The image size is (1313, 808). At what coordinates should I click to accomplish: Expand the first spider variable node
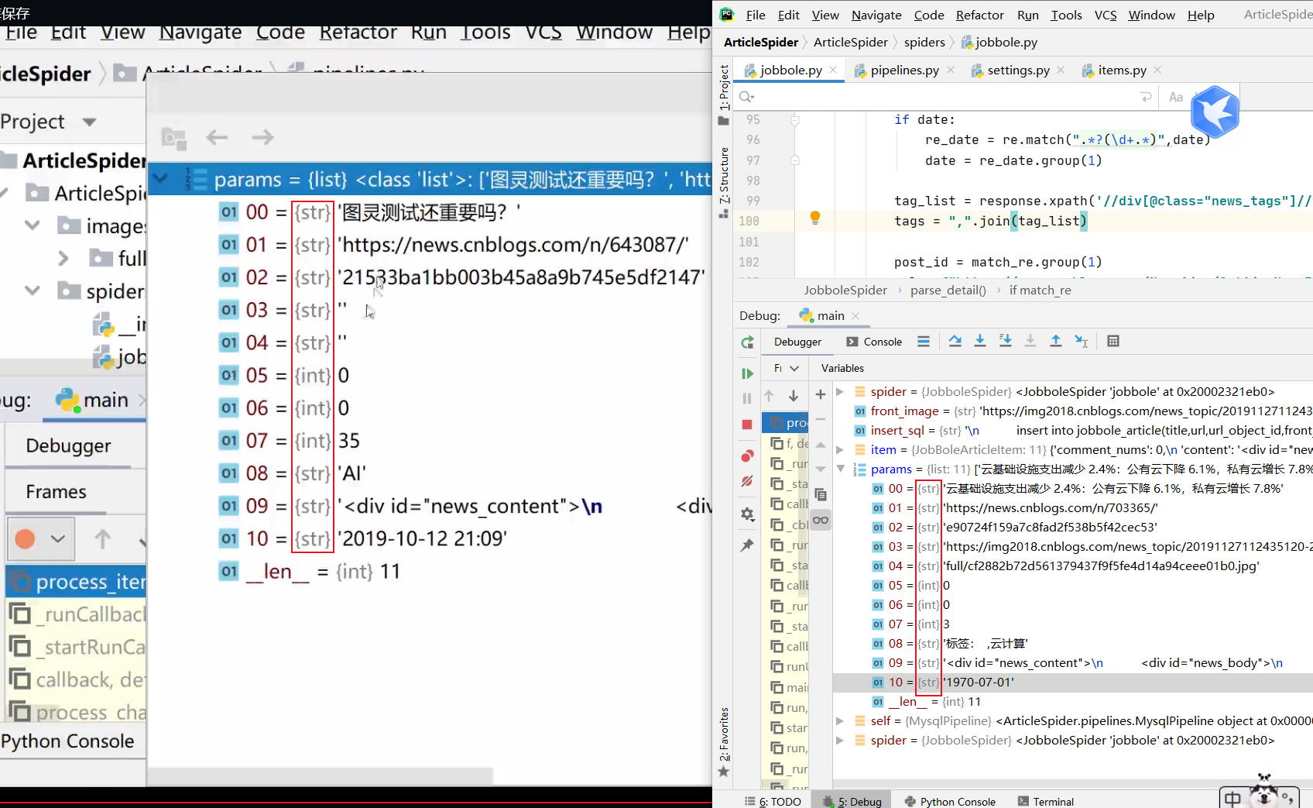[840, 392]
